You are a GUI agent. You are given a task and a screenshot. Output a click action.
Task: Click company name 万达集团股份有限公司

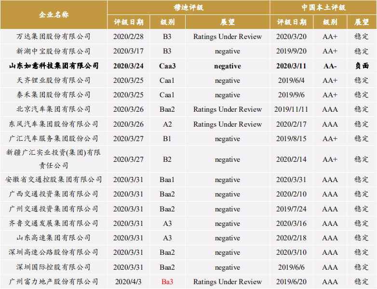pos(54,37)
